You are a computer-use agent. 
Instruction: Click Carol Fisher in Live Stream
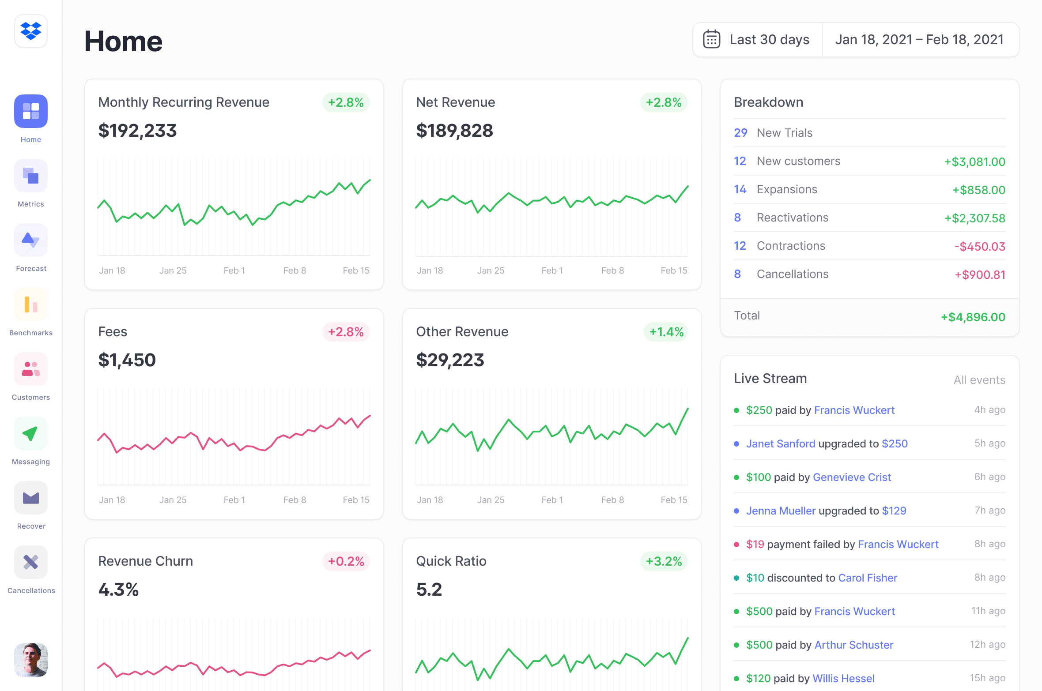pos(868,578)
